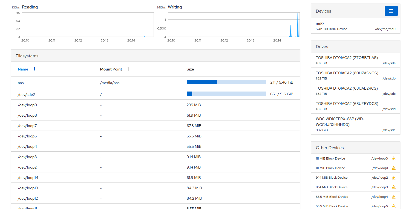Click the Name column sort arrow

tap(34, 69)
